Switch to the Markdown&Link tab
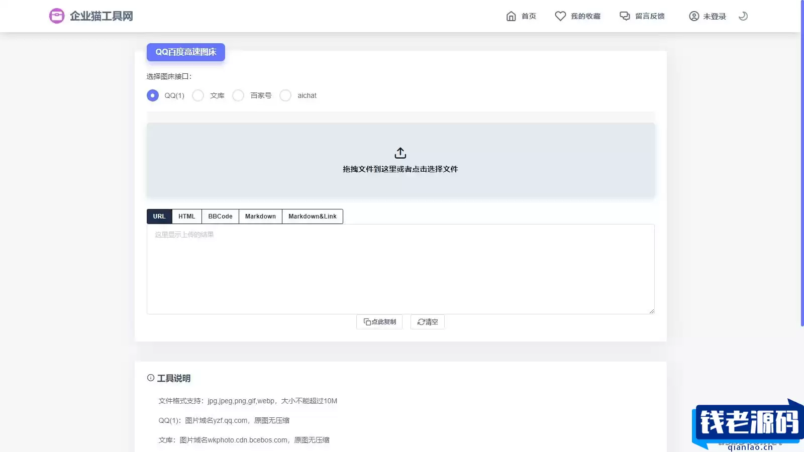Viewport: 804px width, 452px height. tap(313, 216)
